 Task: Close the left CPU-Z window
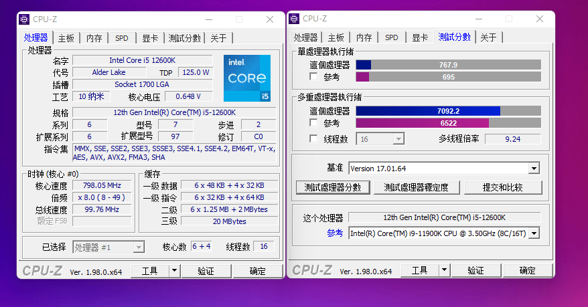click(x=270, y=19)
